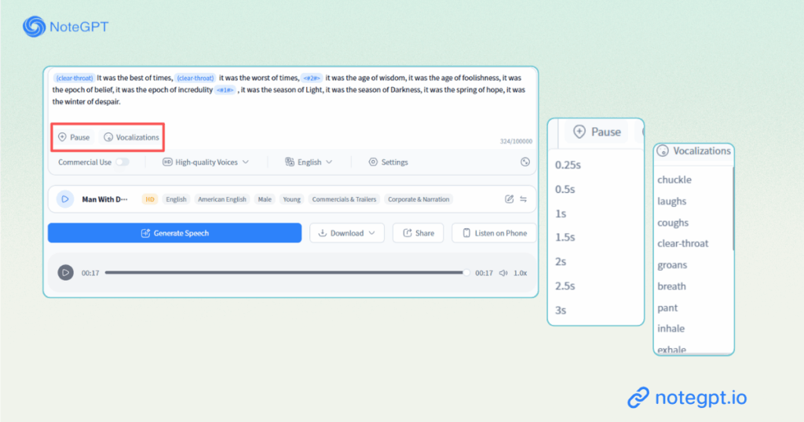
Task: Play the generated audio in player bar
Action: coord(66,273)
